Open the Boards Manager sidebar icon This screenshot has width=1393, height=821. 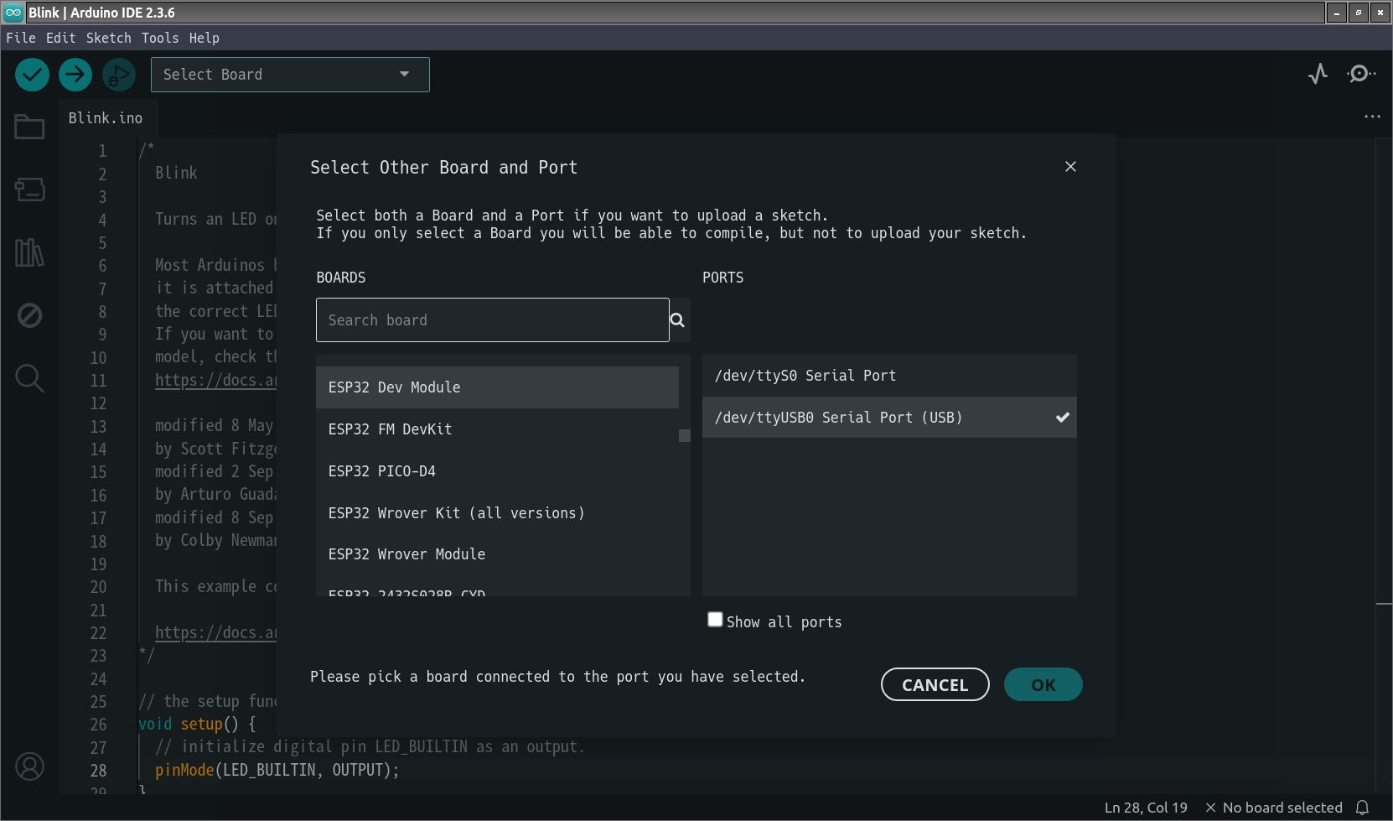[29, 190]
